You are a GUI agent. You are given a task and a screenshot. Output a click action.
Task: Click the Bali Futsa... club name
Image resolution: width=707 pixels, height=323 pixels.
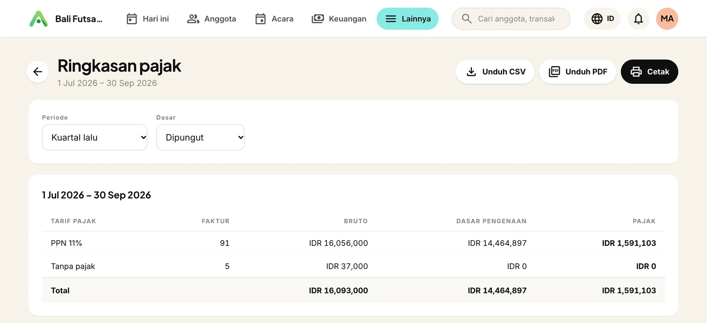pos(79,19)
